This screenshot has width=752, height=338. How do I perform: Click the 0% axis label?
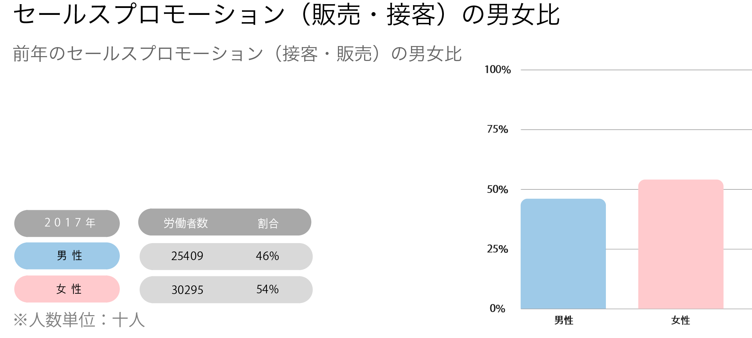[x=498, y=309]
